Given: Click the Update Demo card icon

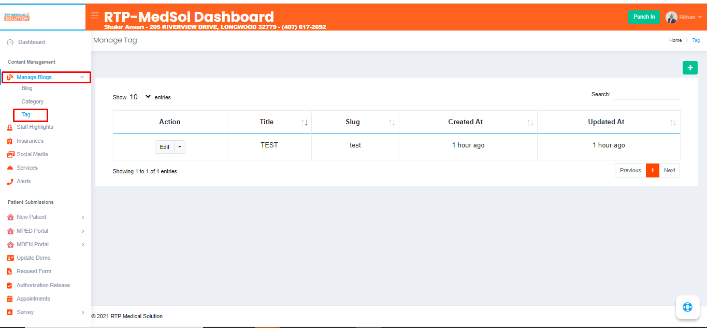Looking at the screenshot, I should [x=10, y=258].
